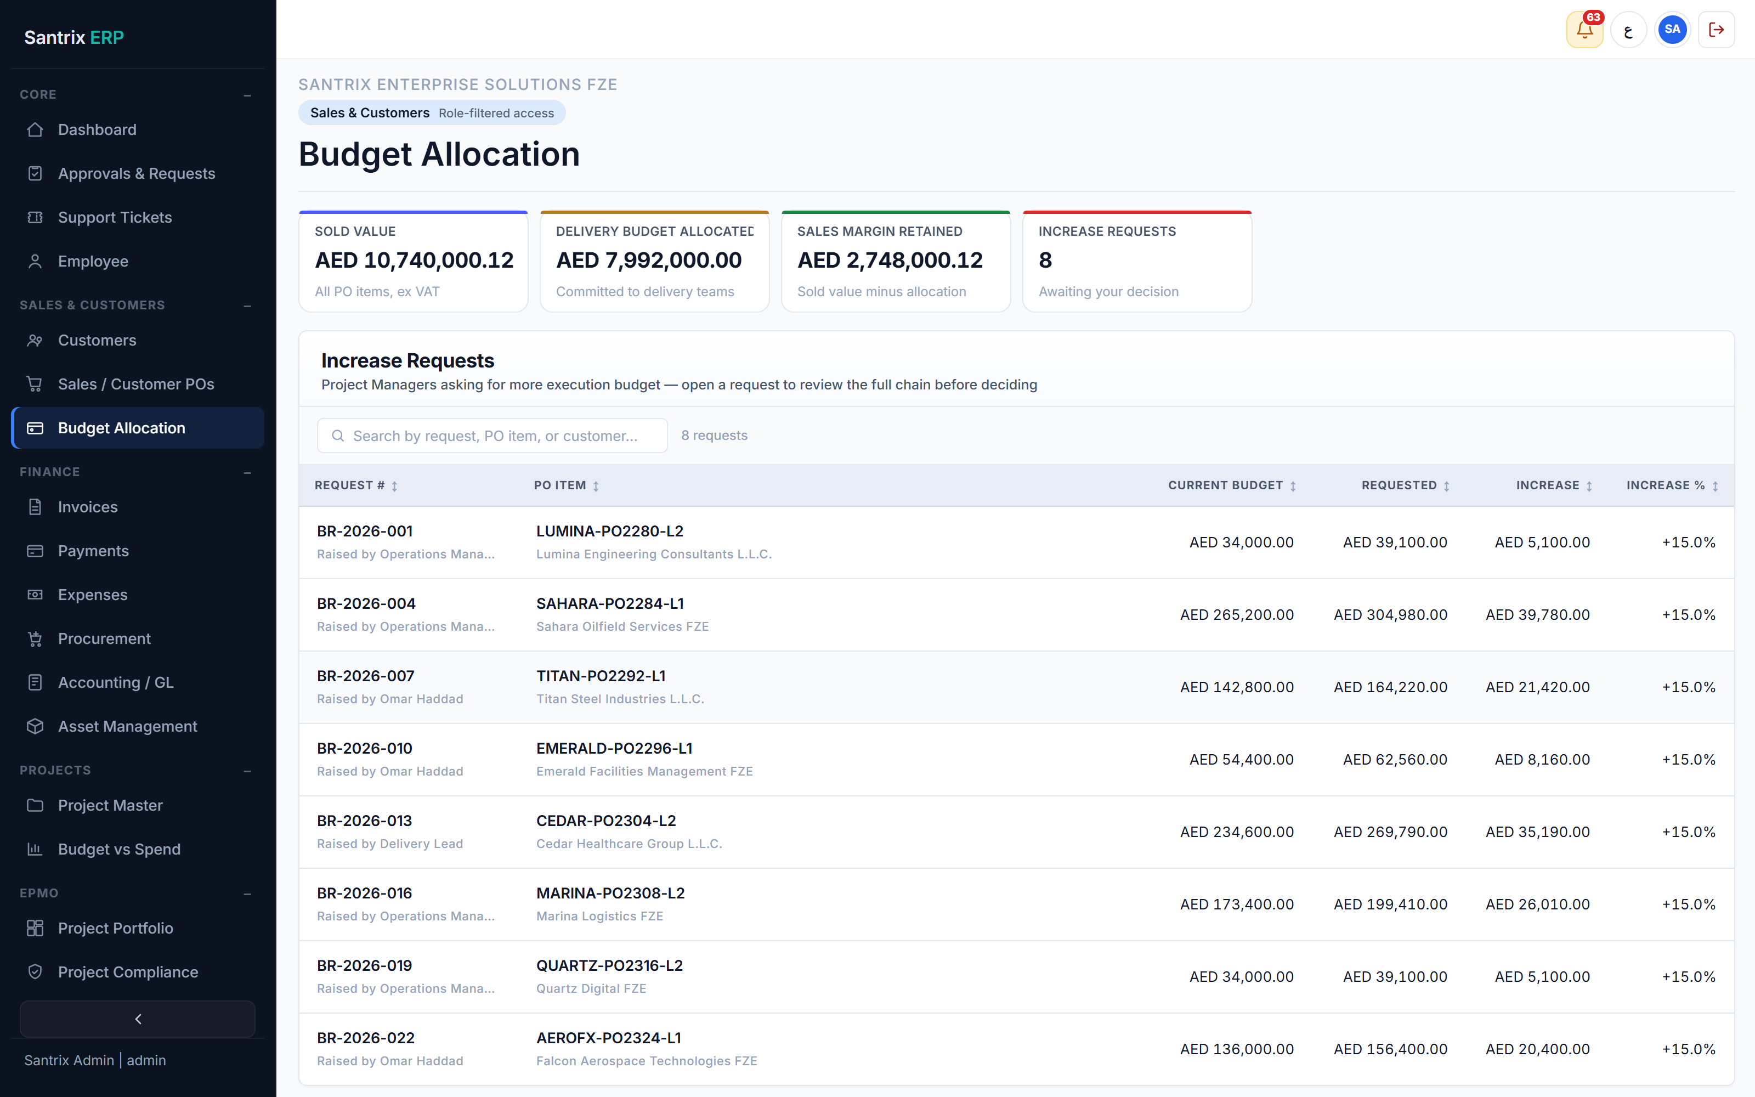Collapse the sidebar with the chevron button
The width and height of the screenshot is (1755, 1097).
(x=138, y=1019)
